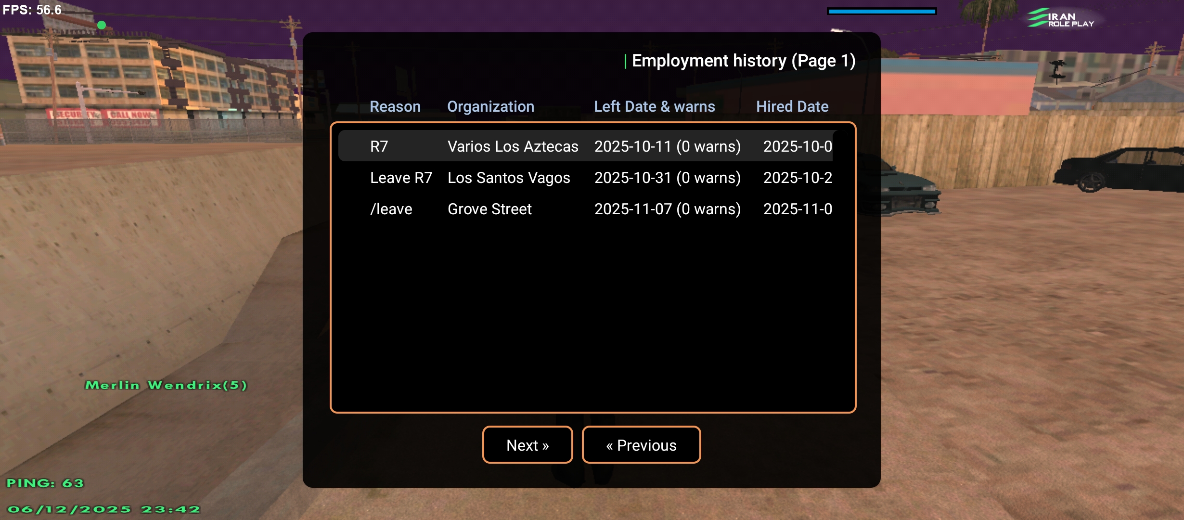Viewport: 1184px width, 520px height.
Task: Select the Los Santos Vagos row
Action: (509, 178)
